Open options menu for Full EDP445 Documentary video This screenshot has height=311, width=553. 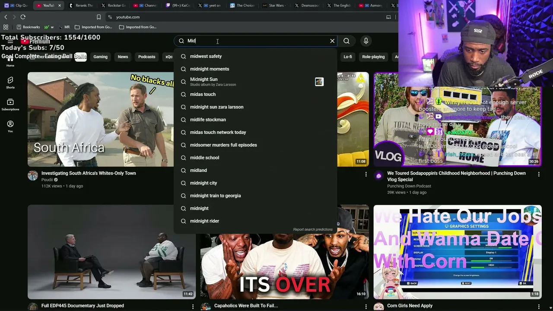coord(193,306)
